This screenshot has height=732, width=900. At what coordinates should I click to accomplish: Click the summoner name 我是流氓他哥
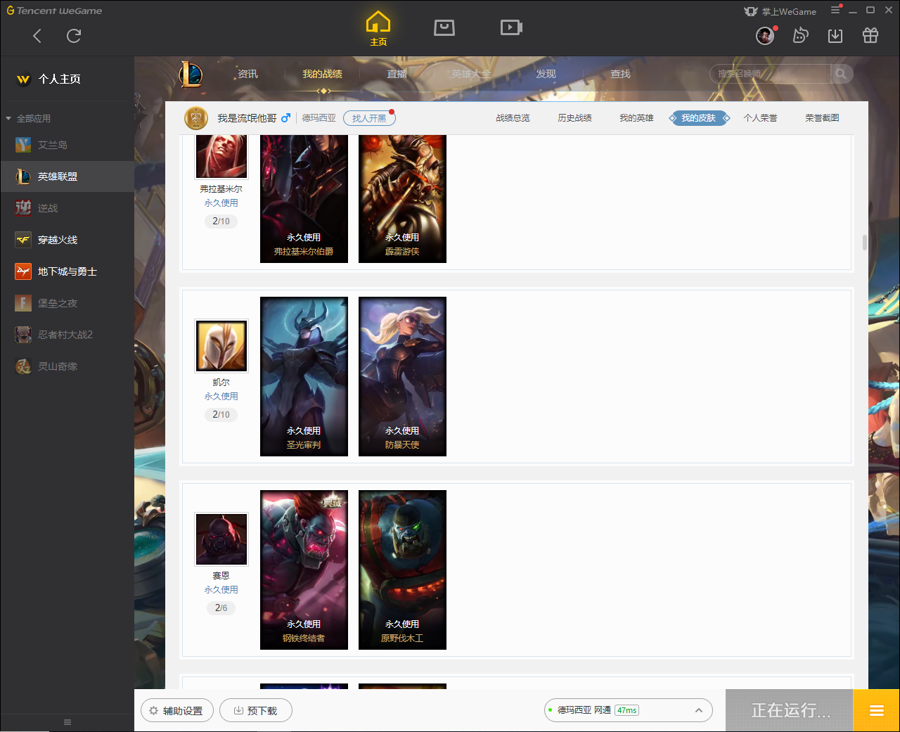[x=247, y=118]
